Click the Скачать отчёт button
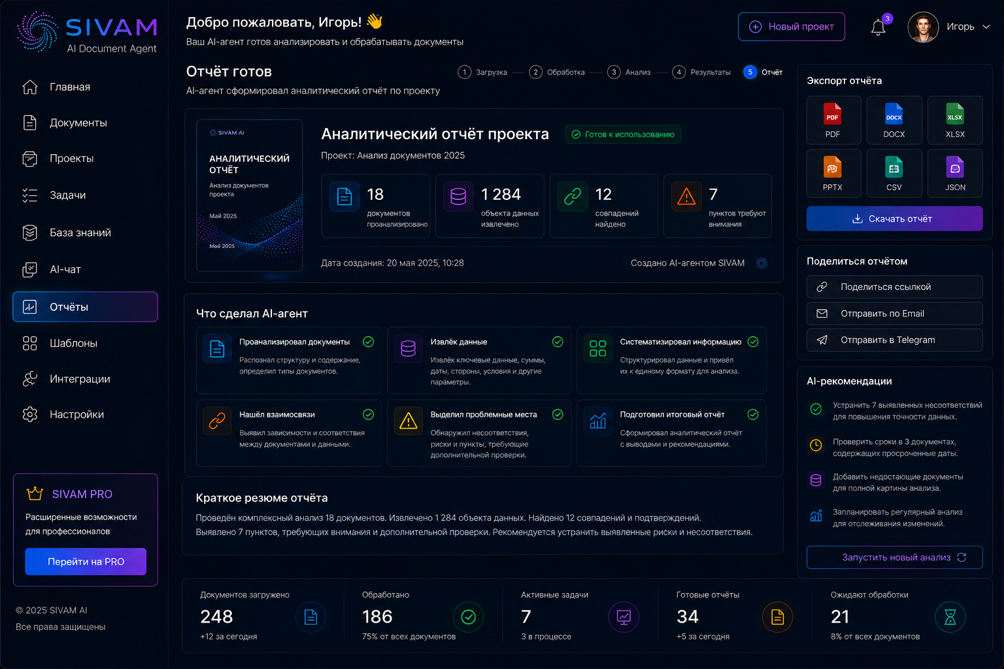Viewport: 1004px width, 669px height. [894, 219]
